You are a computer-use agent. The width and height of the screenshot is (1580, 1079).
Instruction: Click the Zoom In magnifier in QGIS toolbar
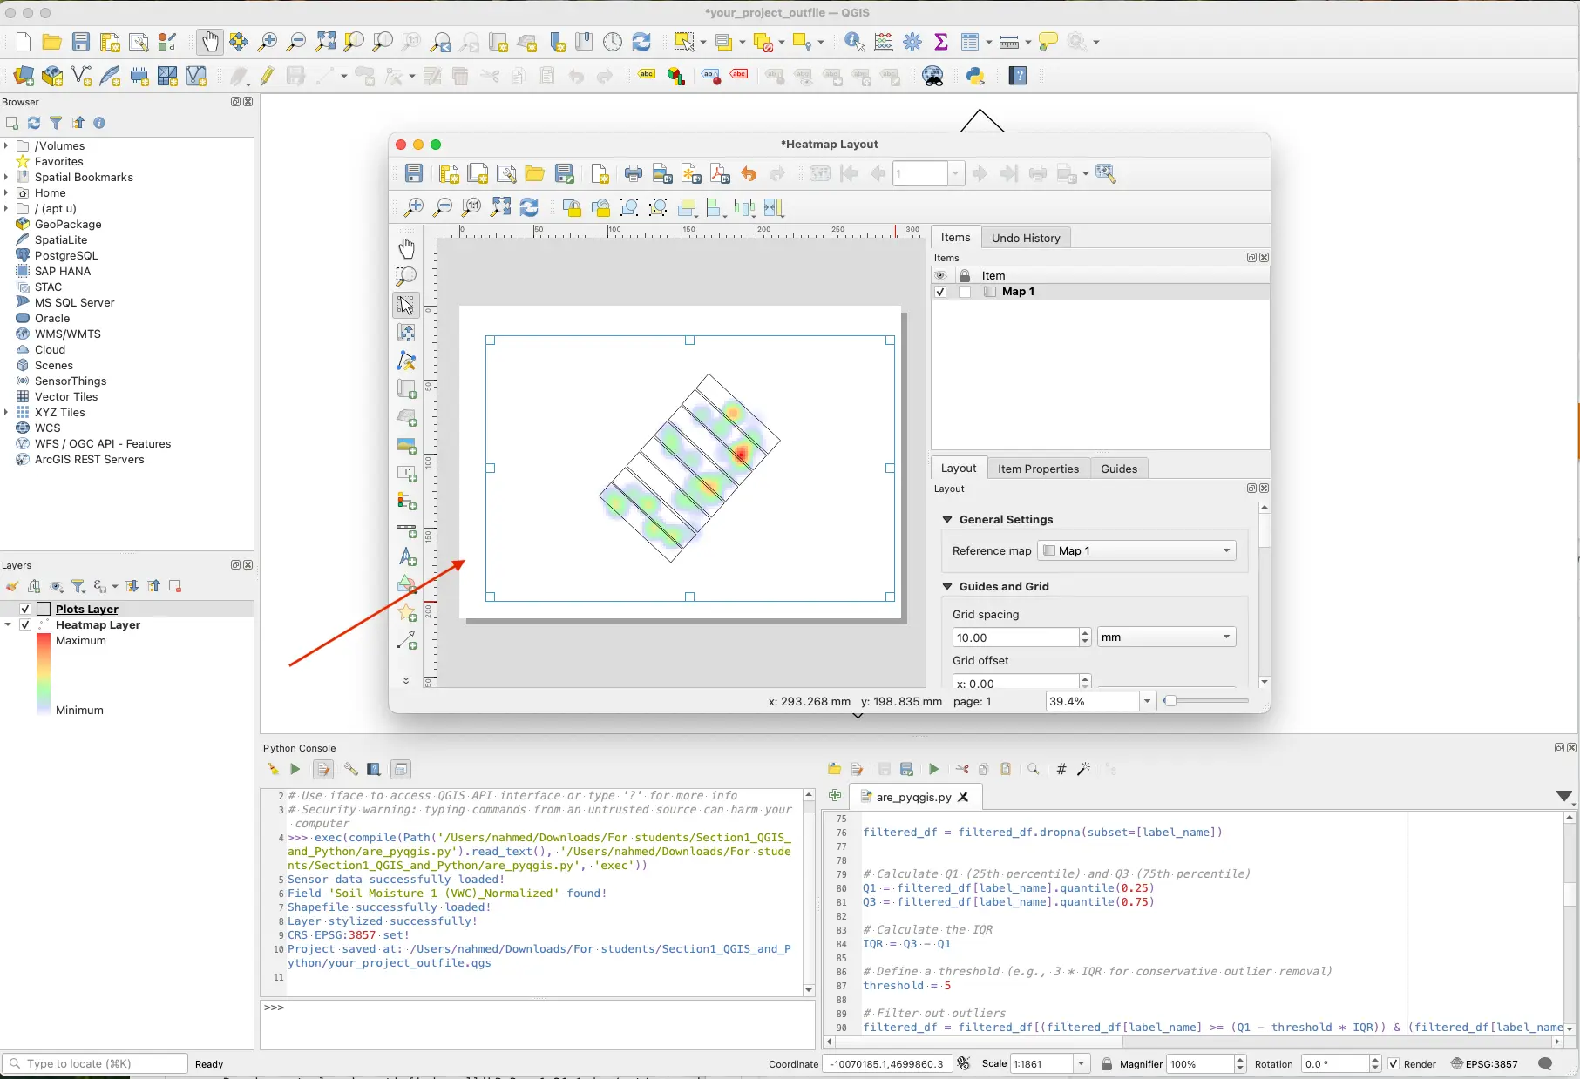click(x=268, y=42)
